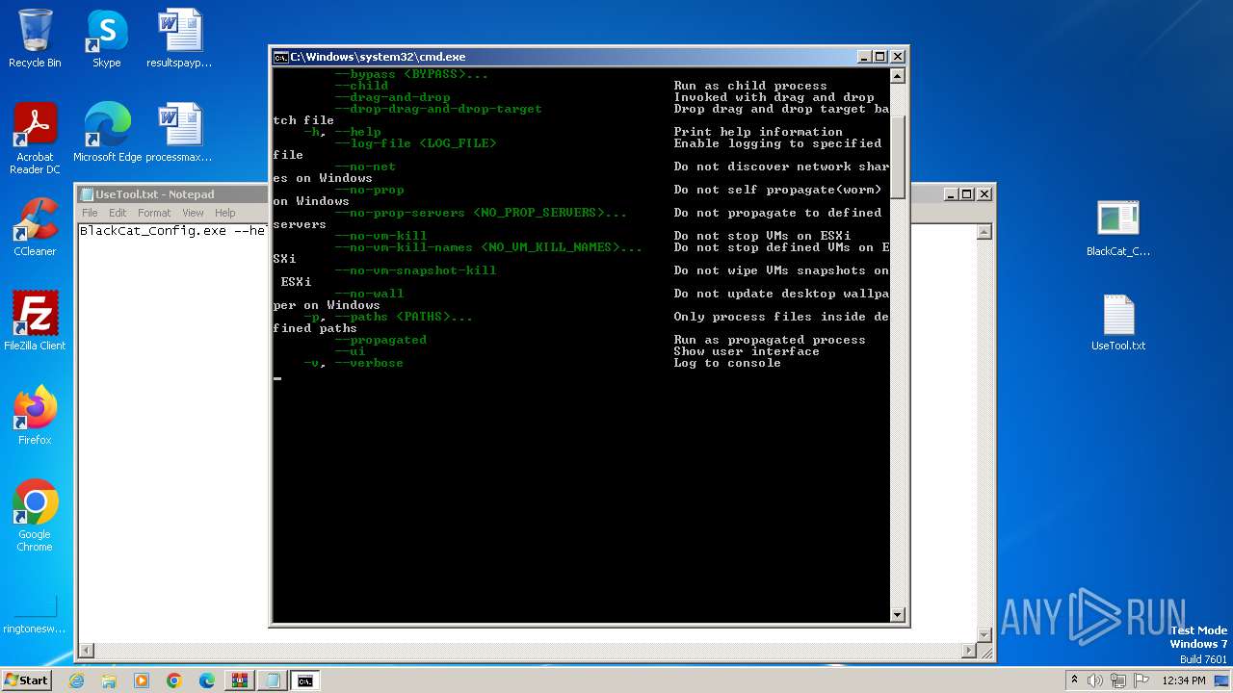Image resolution: width=1233 pixels, height=693 pixels.
Task: Open Notepad's View menu
Action: [193, 213]
